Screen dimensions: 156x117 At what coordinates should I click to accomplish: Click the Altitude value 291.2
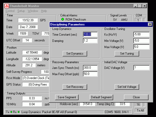tap(29, 65)
